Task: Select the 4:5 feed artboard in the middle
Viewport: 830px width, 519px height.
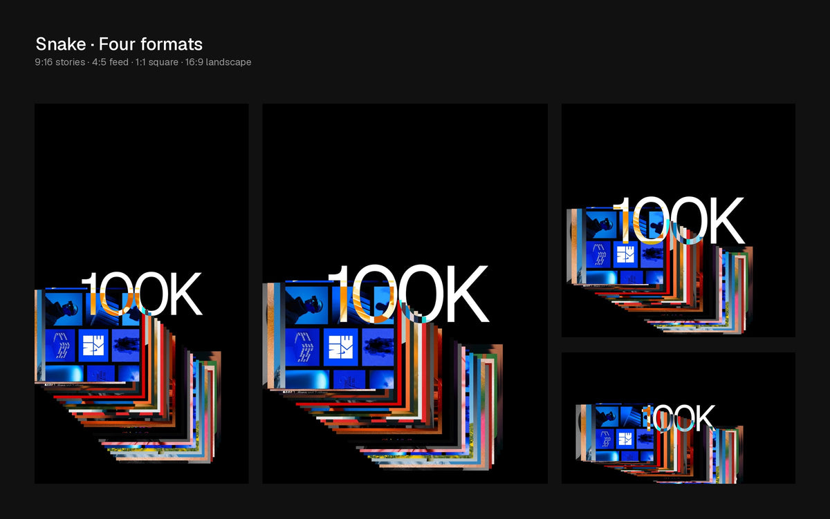Action: tap(405, 294)
